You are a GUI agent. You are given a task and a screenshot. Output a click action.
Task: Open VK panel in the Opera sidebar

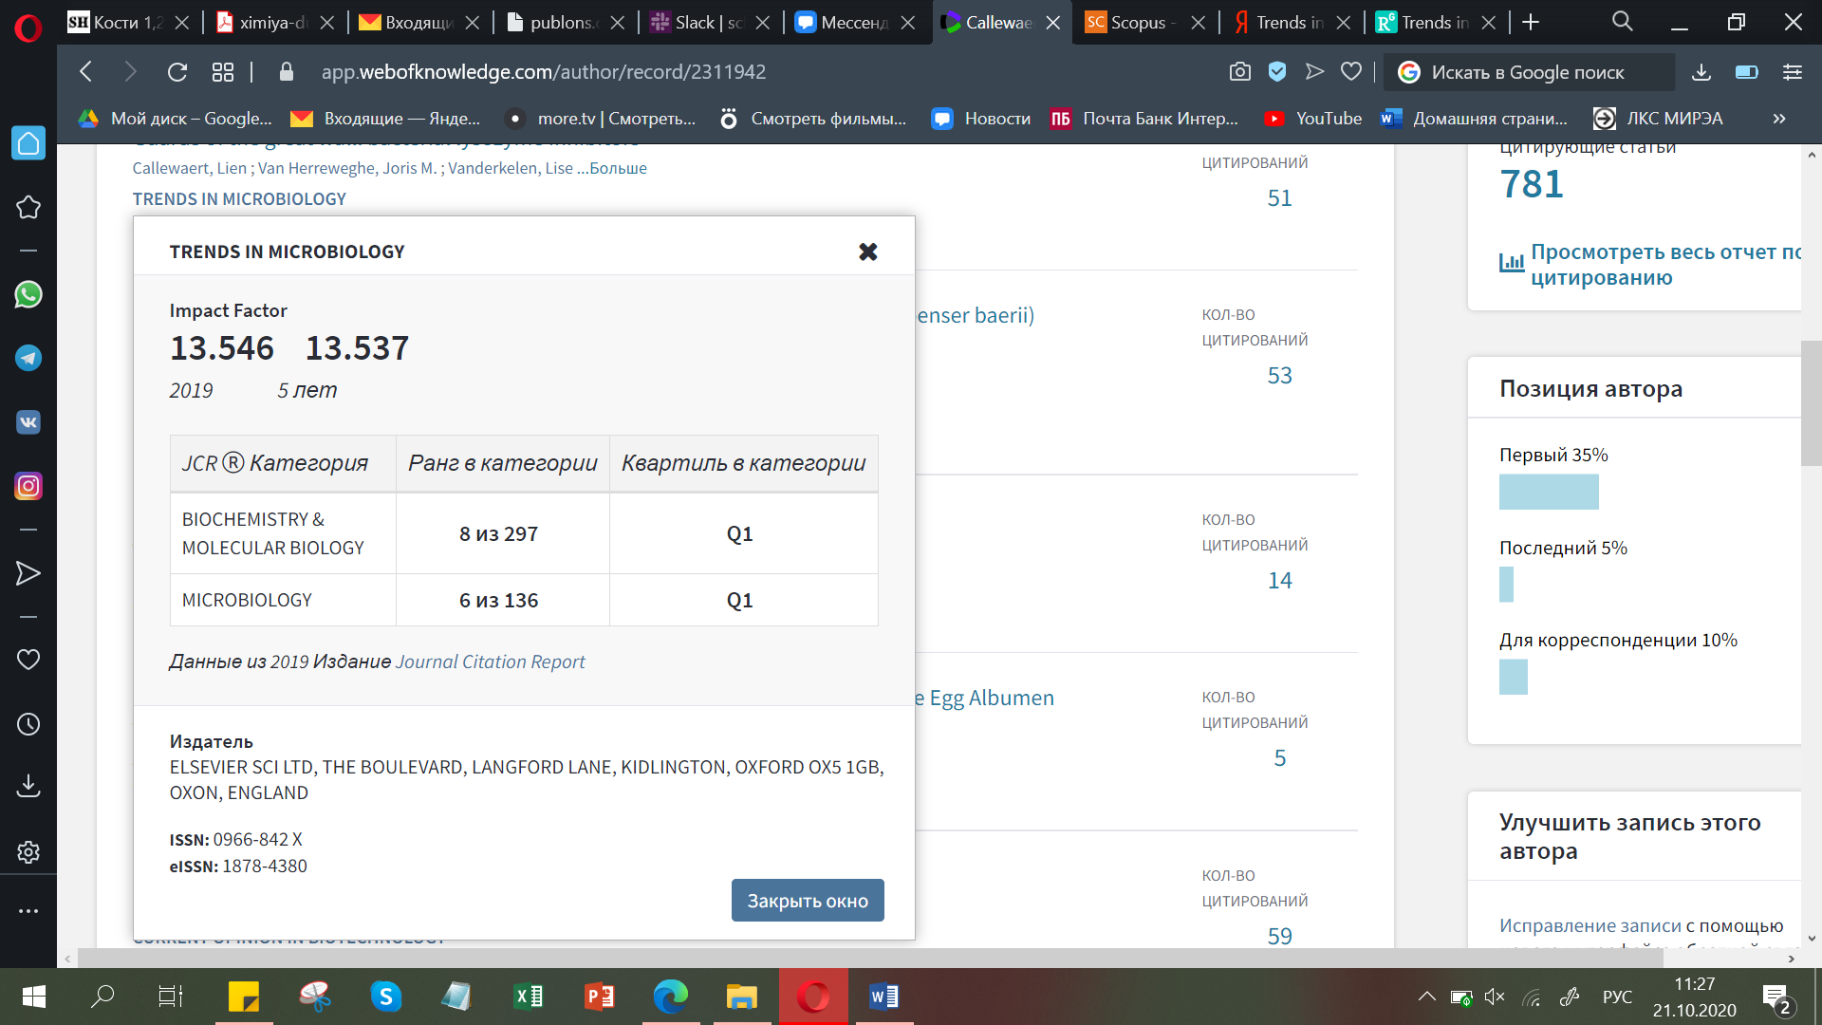click(28, 422)
